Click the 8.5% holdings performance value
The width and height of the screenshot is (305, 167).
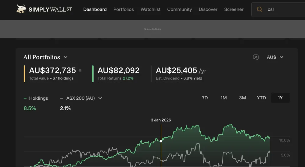click(x=30, y=108)
